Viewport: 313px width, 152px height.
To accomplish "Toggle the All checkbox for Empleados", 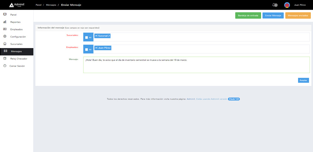I will (86, 49).
